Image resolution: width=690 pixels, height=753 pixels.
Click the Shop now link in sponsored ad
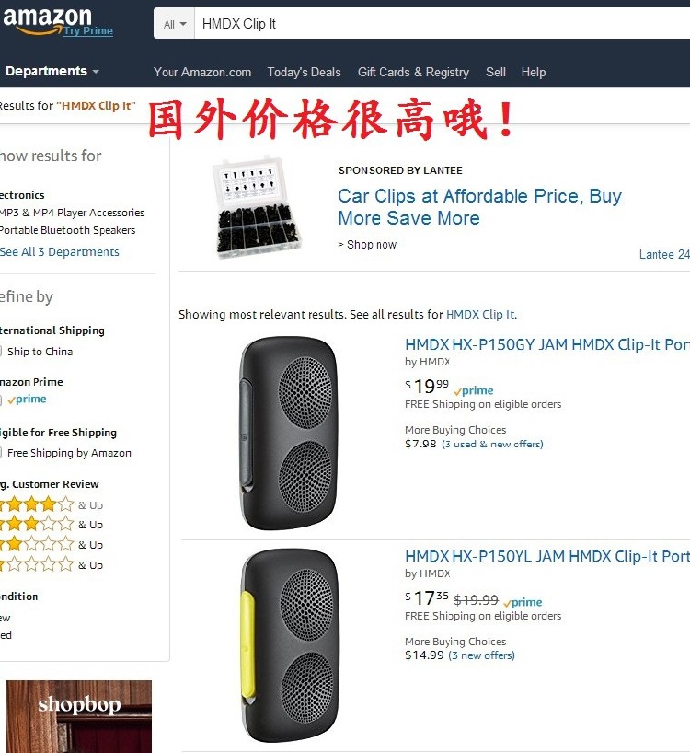[x=368, y=245]
